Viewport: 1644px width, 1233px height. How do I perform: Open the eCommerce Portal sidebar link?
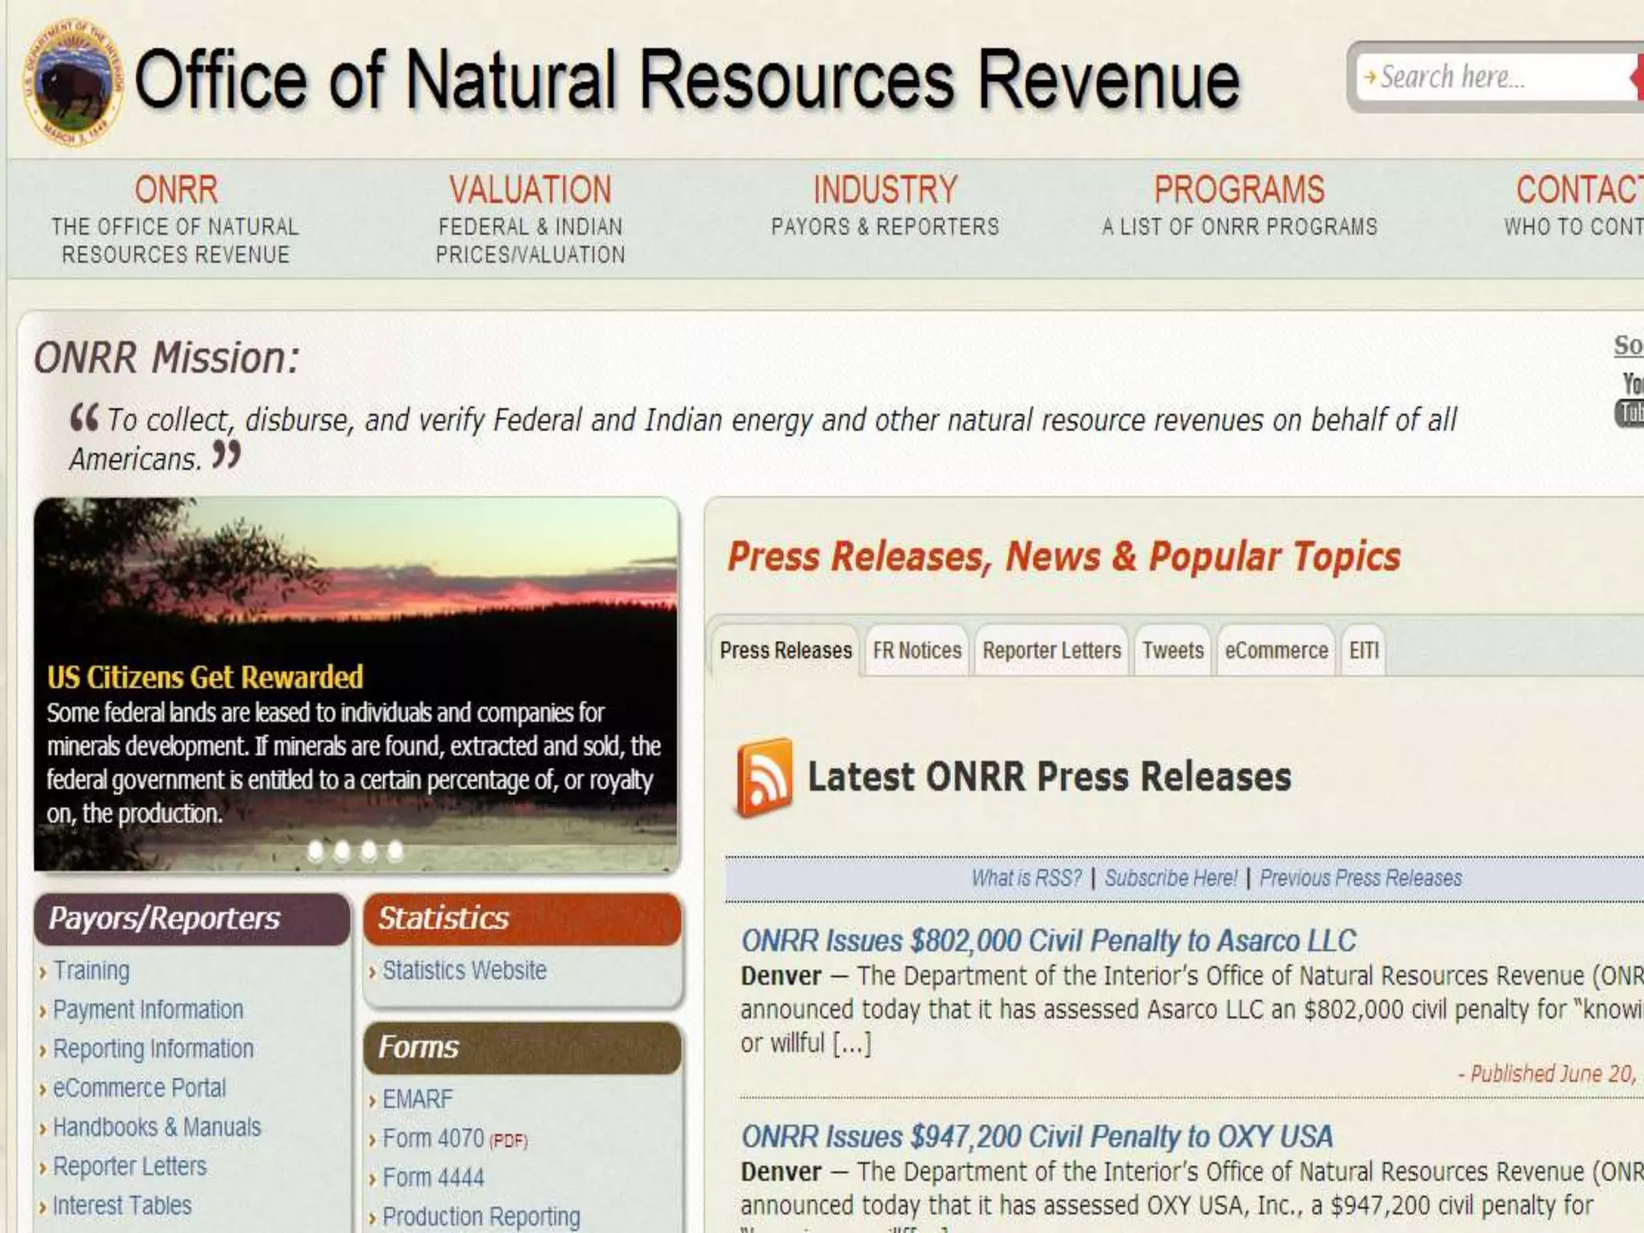pyautogui.click(x=139, y=1088)
